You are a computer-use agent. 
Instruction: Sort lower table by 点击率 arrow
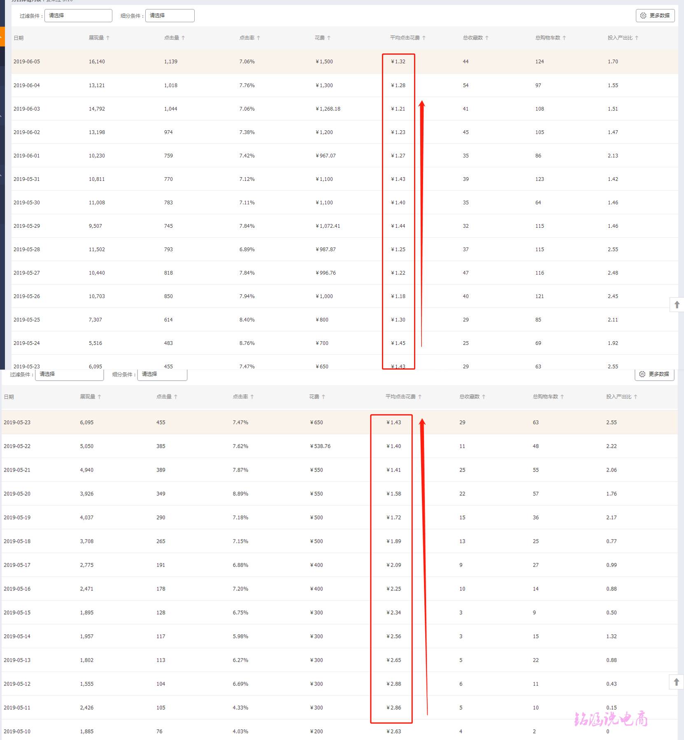252,397
